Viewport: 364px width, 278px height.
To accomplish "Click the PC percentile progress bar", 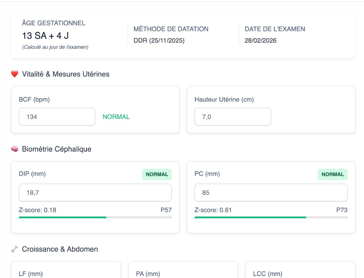I will pos(271,217).
